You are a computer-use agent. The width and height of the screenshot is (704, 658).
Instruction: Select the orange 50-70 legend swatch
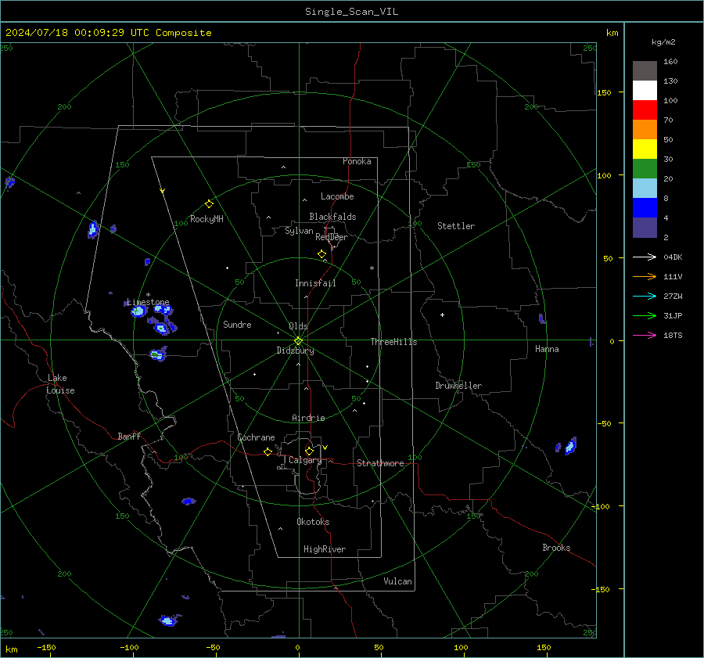(x=645, y=129)
